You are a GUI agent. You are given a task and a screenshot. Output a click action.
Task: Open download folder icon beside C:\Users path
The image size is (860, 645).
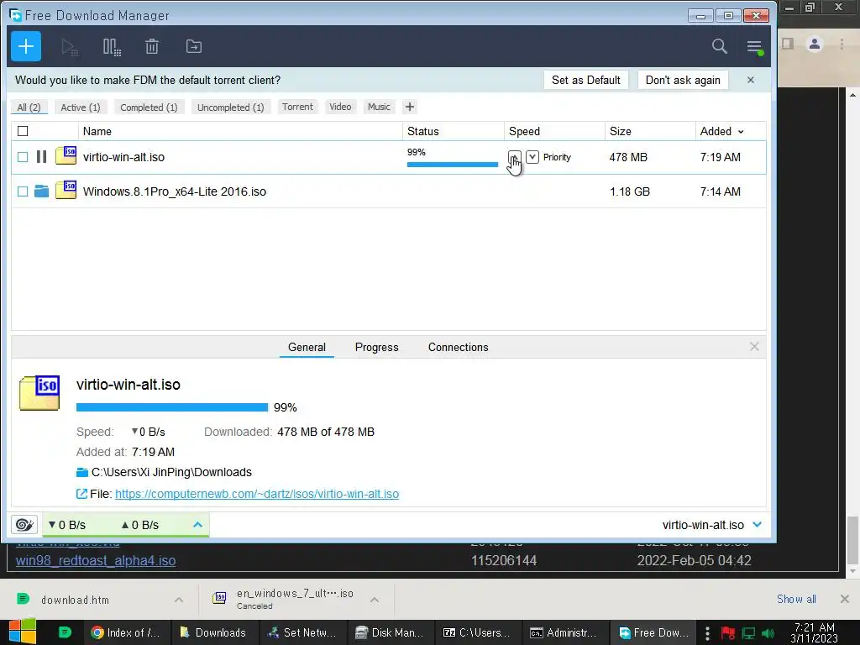(x=82, y=472)
